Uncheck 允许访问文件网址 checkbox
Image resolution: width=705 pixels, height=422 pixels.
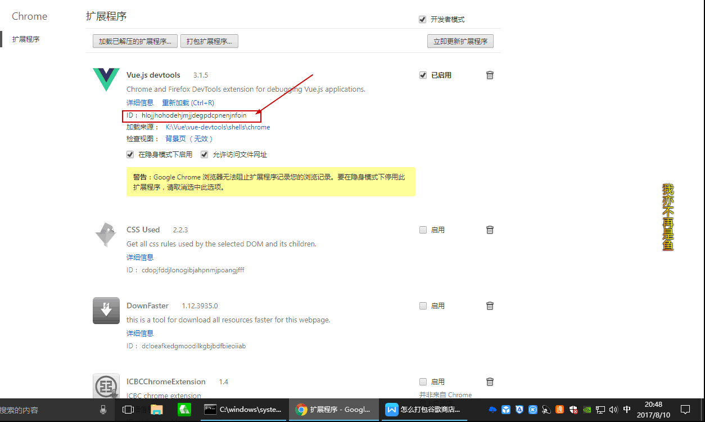click(x=205, y=155)
